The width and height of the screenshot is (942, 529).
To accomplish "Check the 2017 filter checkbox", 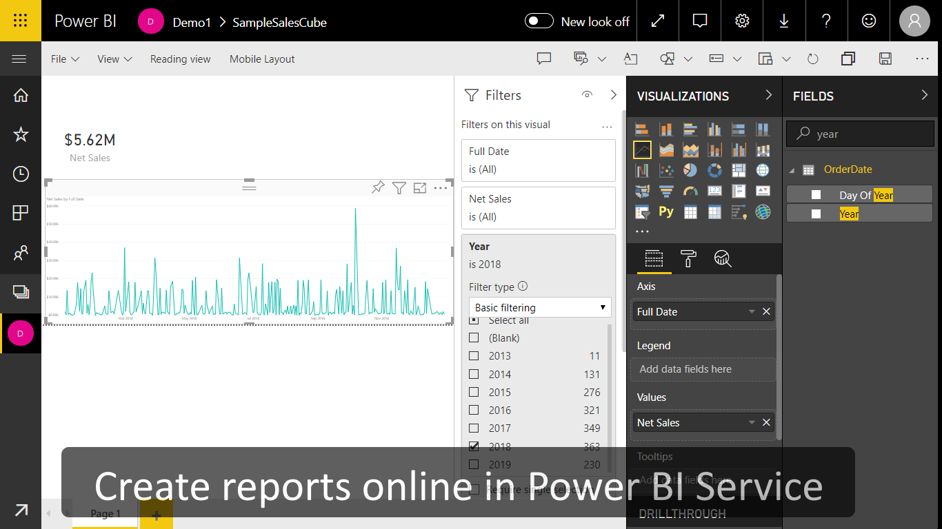I will (474, 428).
